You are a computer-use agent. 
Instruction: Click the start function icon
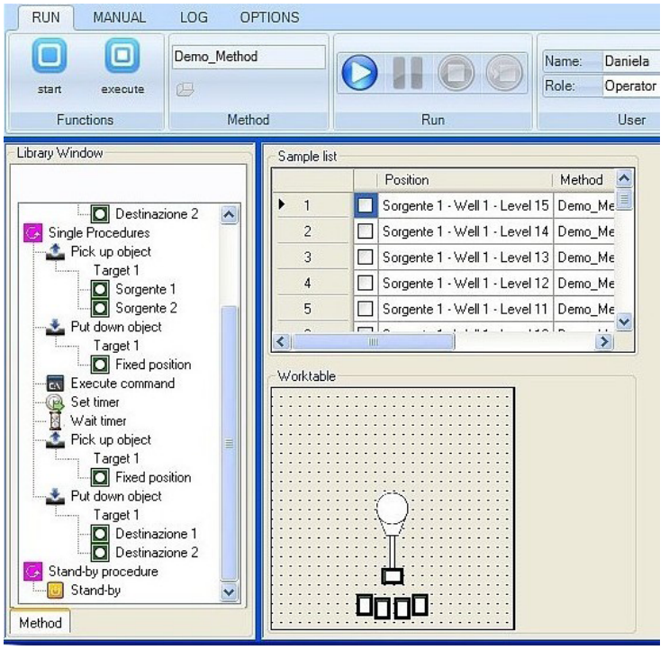[50, 56]
